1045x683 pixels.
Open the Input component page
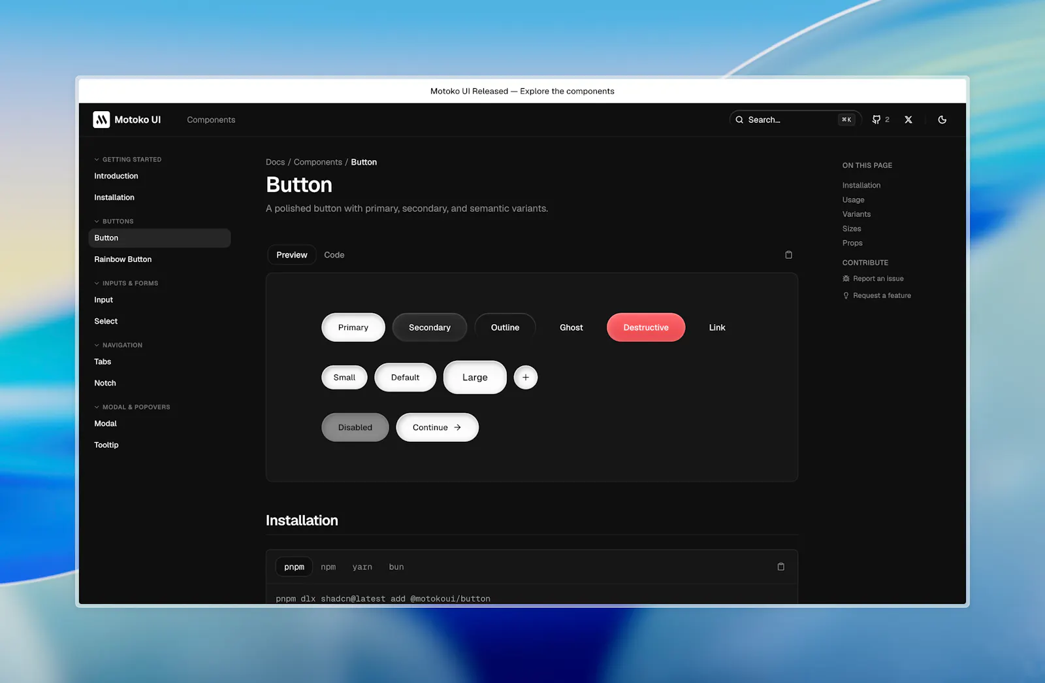103,300
